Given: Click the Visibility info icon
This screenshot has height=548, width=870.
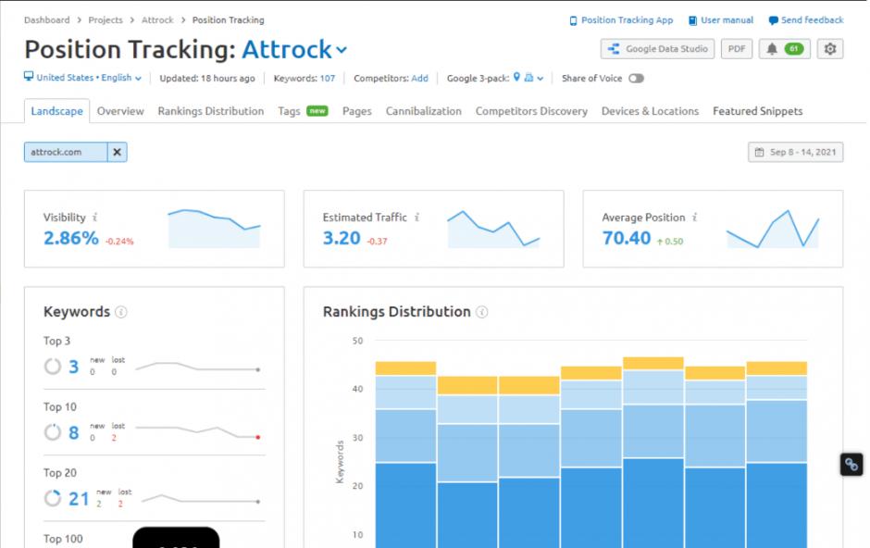Looking at the screenshot, I should 95,218.
